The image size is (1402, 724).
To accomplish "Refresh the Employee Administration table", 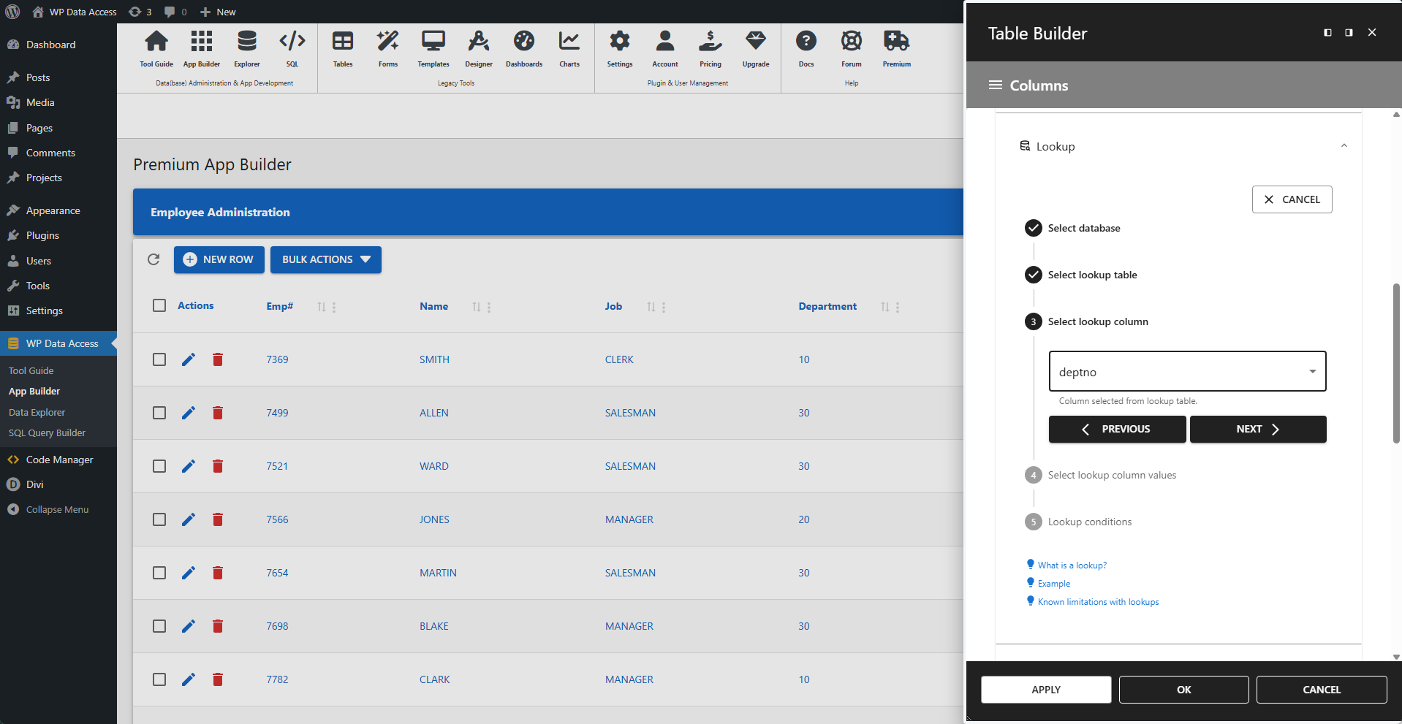I will 154,259.
